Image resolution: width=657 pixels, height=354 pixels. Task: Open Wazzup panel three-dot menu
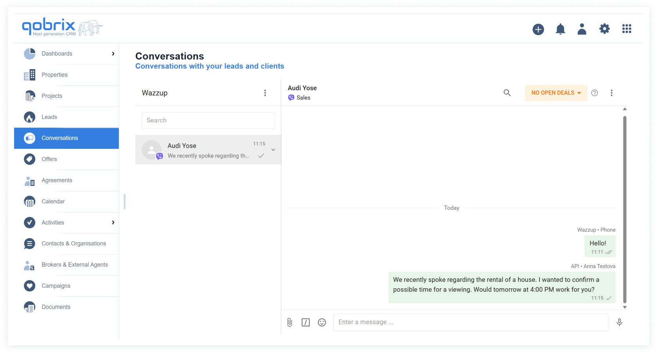(x=265, y=93)
